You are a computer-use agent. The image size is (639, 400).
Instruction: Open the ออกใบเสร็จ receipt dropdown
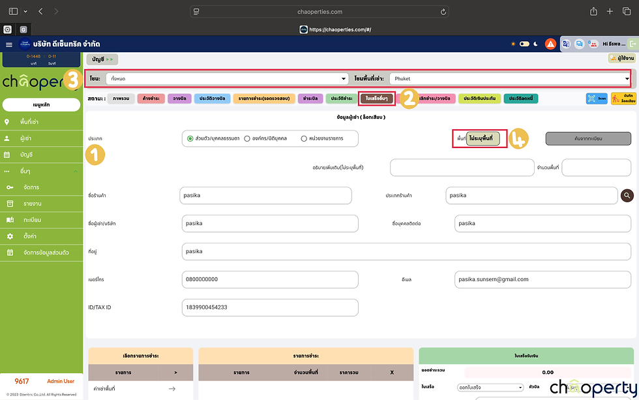(490, 388)
